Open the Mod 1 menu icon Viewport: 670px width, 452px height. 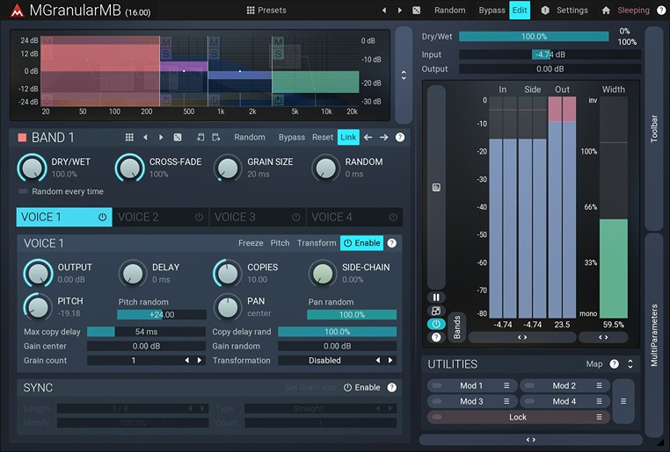tap(506, 385)
